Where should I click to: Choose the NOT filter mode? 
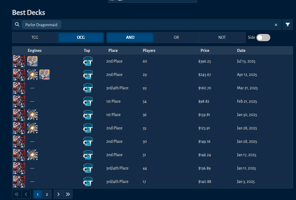pyautogui.click(x=222, y=37)
